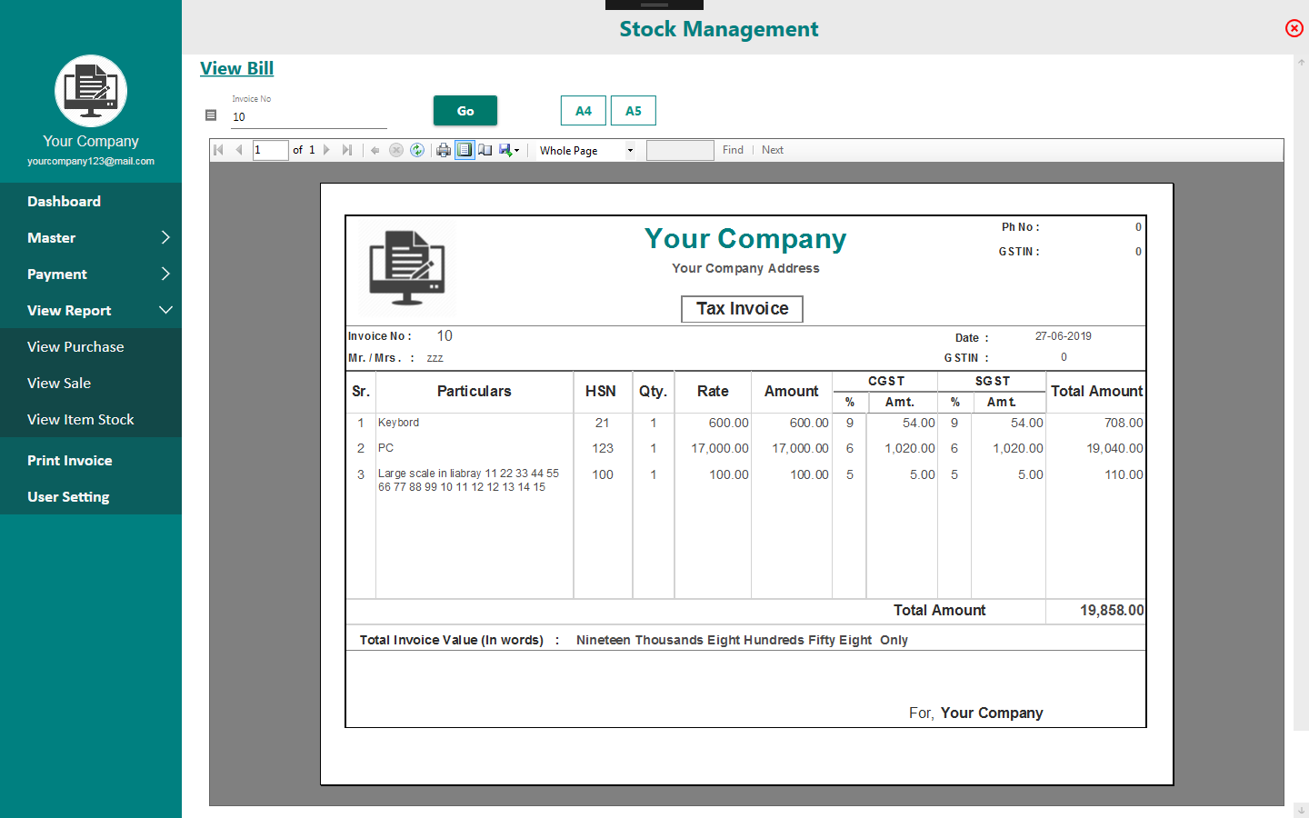Expand the Master submenu chevron
The width and height of the screenshot is (1309, 818).
(x=165, y=237)
